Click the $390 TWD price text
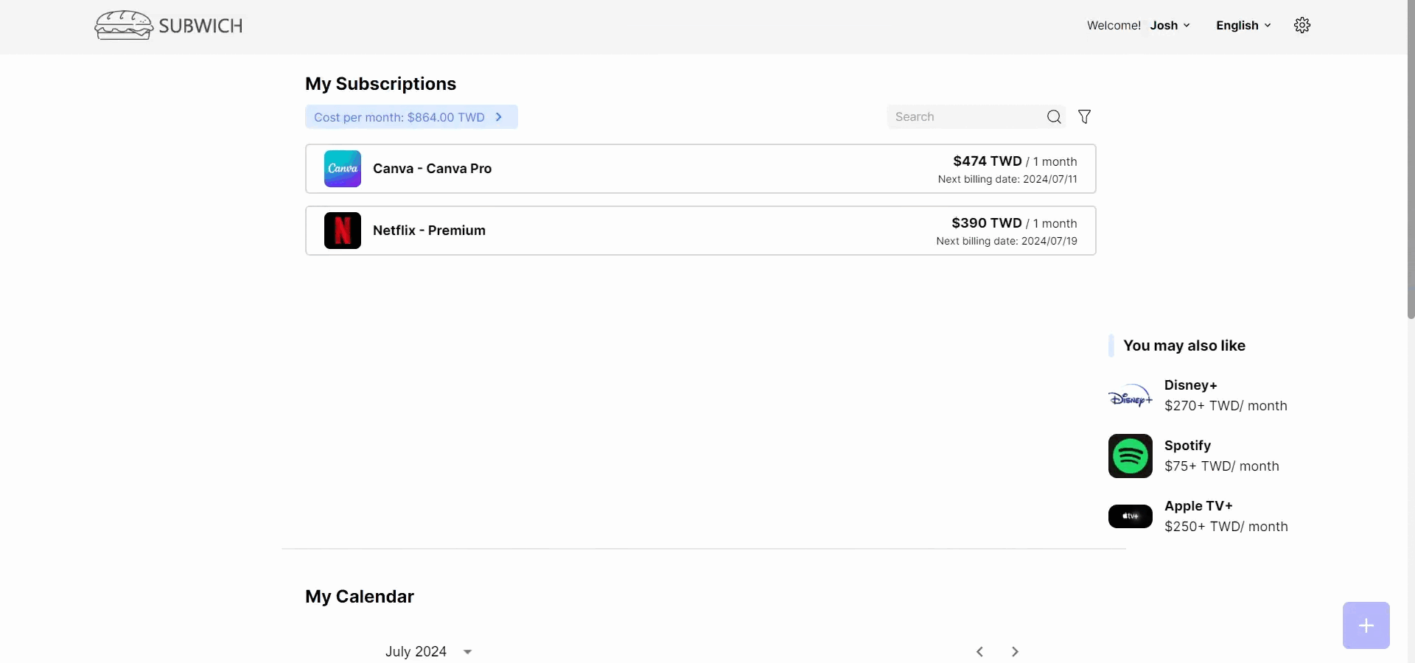This screenshot has height=663, width=1415. (987, 223)
